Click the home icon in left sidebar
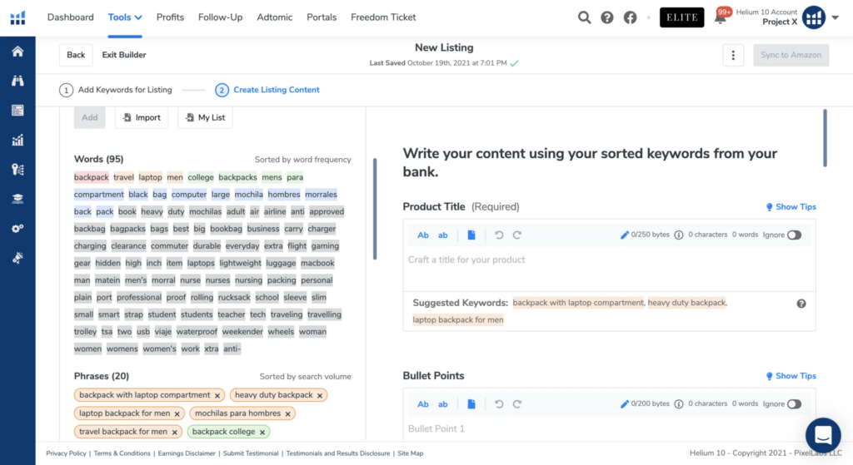The height and width of the screenshot is (465, 853). [17, 52]
